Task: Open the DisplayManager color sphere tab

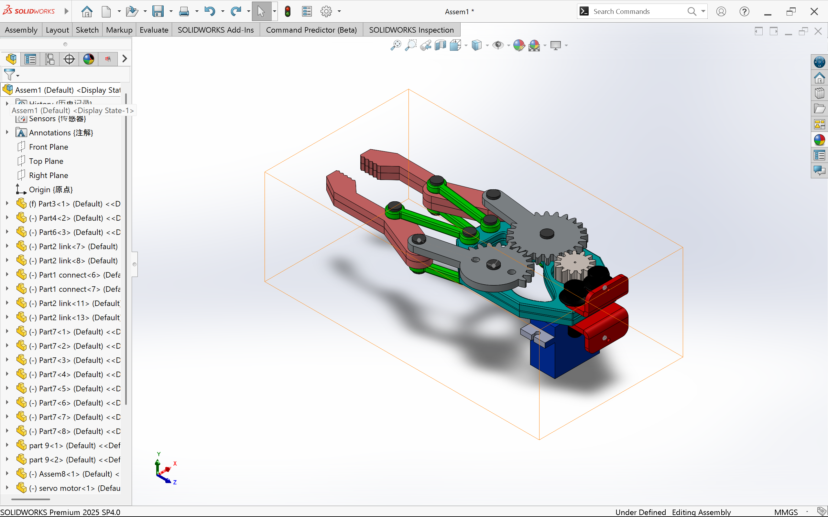Action: (x=89, y=59)
